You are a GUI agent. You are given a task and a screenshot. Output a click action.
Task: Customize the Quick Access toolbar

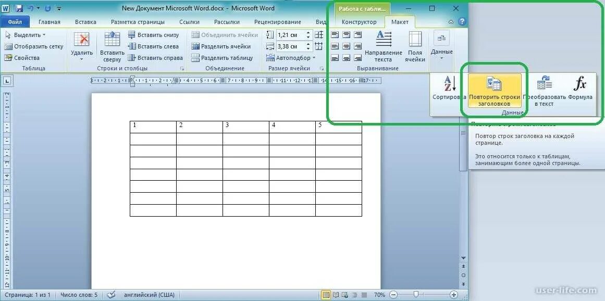pos(59,8)
